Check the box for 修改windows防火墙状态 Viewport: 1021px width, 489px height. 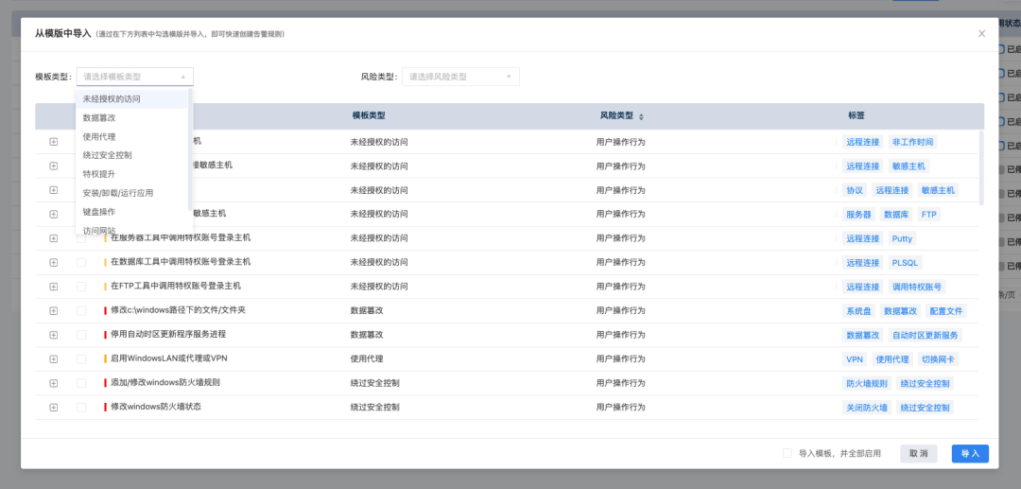tap(81, 408)
